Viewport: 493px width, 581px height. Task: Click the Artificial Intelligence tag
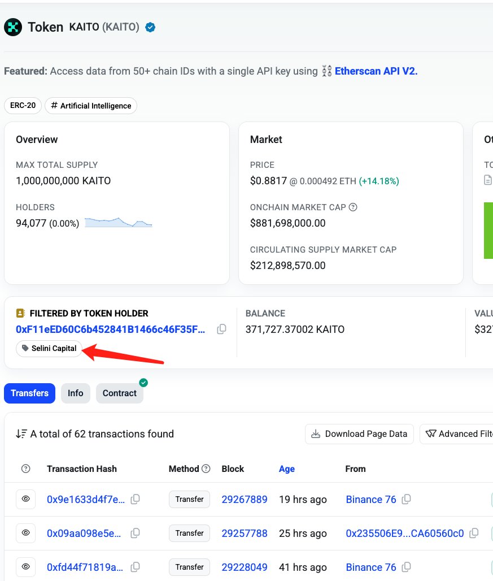91,106
